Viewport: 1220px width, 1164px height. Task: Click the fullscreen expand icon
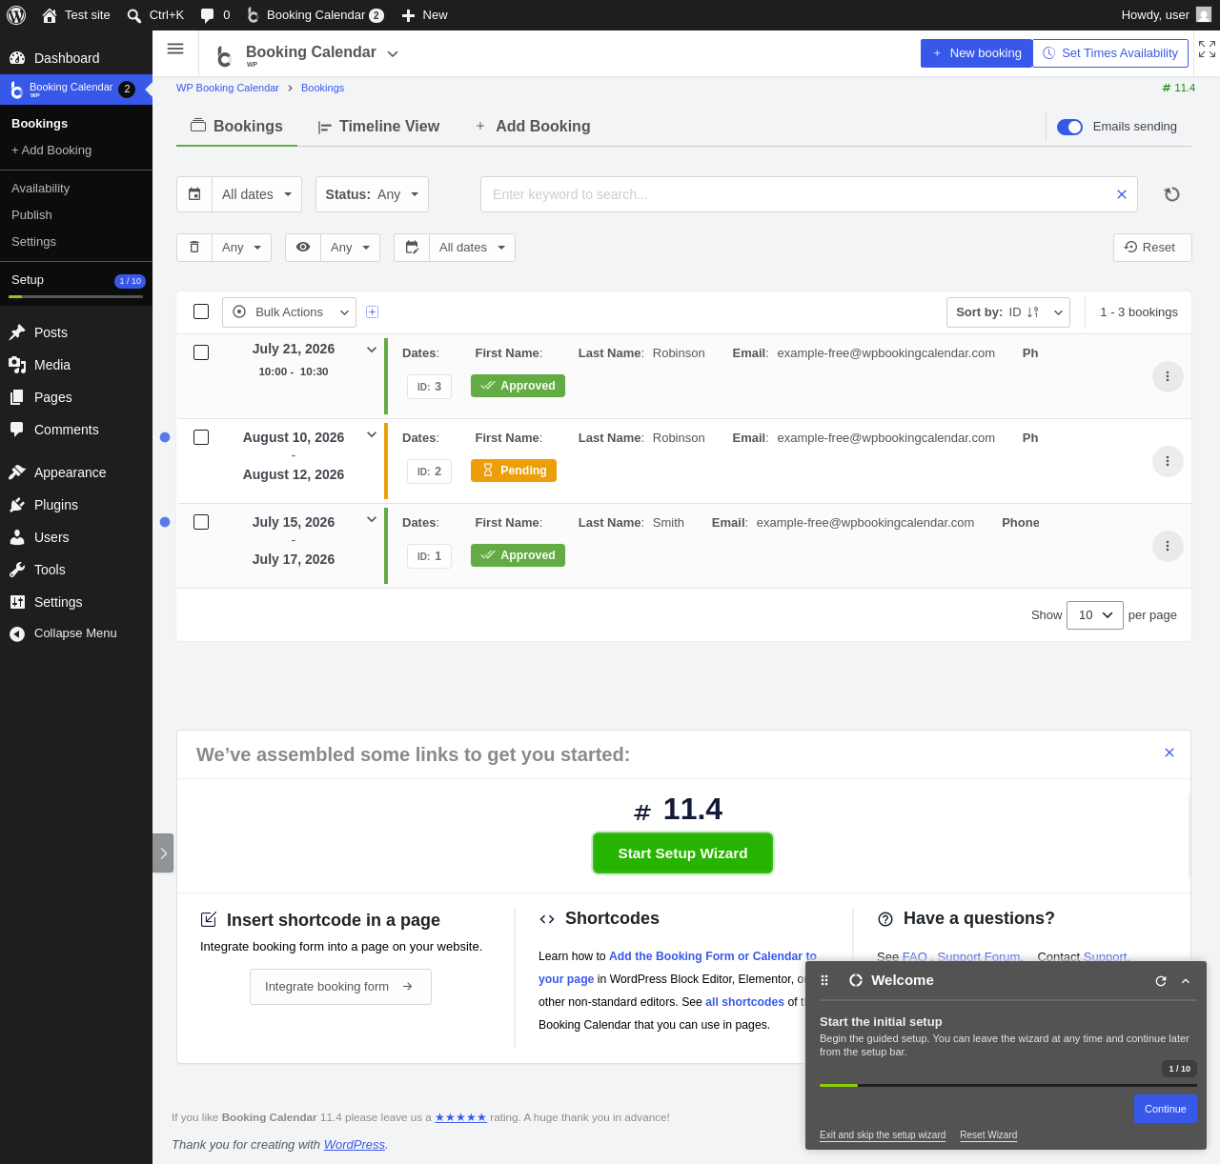pos(1207,50)
